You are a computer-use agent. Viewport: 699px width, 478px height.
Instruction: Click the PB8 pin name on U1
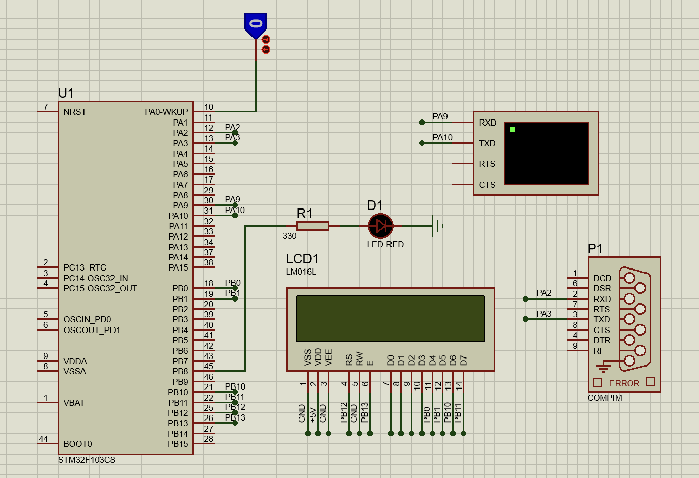click(180, 371)
